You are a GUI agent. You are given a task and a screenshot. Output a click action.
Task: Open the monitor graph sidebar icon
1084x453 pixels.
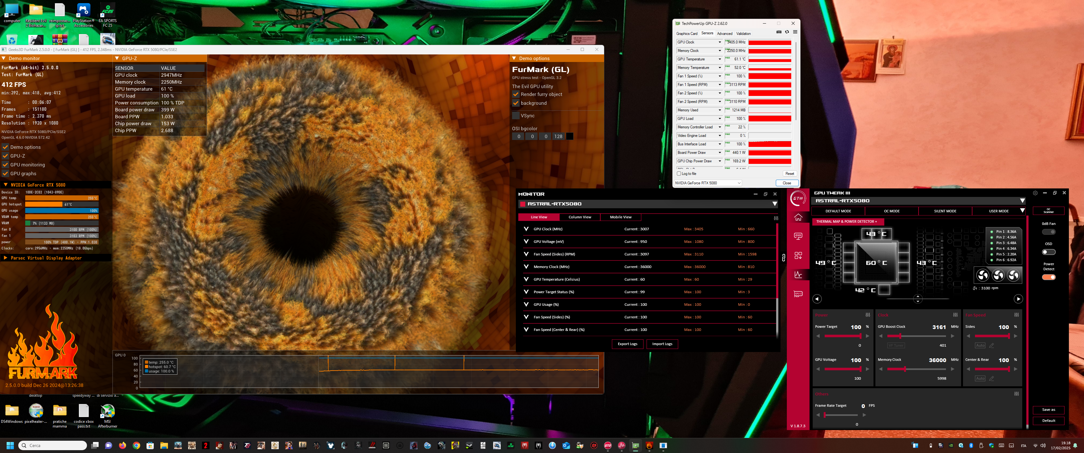[798, 274]
